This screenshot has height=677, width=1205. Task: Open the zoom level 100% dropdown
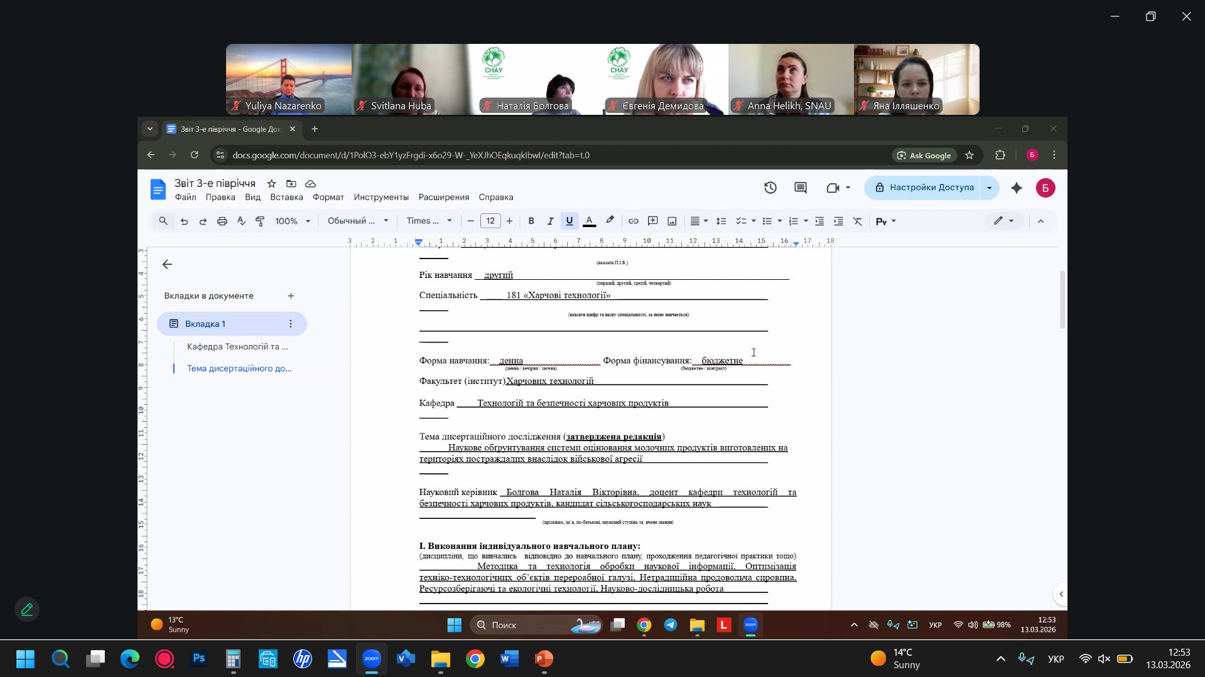[x=293, y=221]
